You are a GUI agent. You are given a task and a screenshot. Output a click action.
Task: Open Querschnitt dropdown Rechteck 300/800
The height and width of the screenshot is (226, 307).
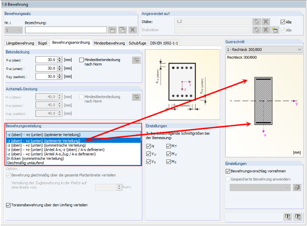point(264,49)
